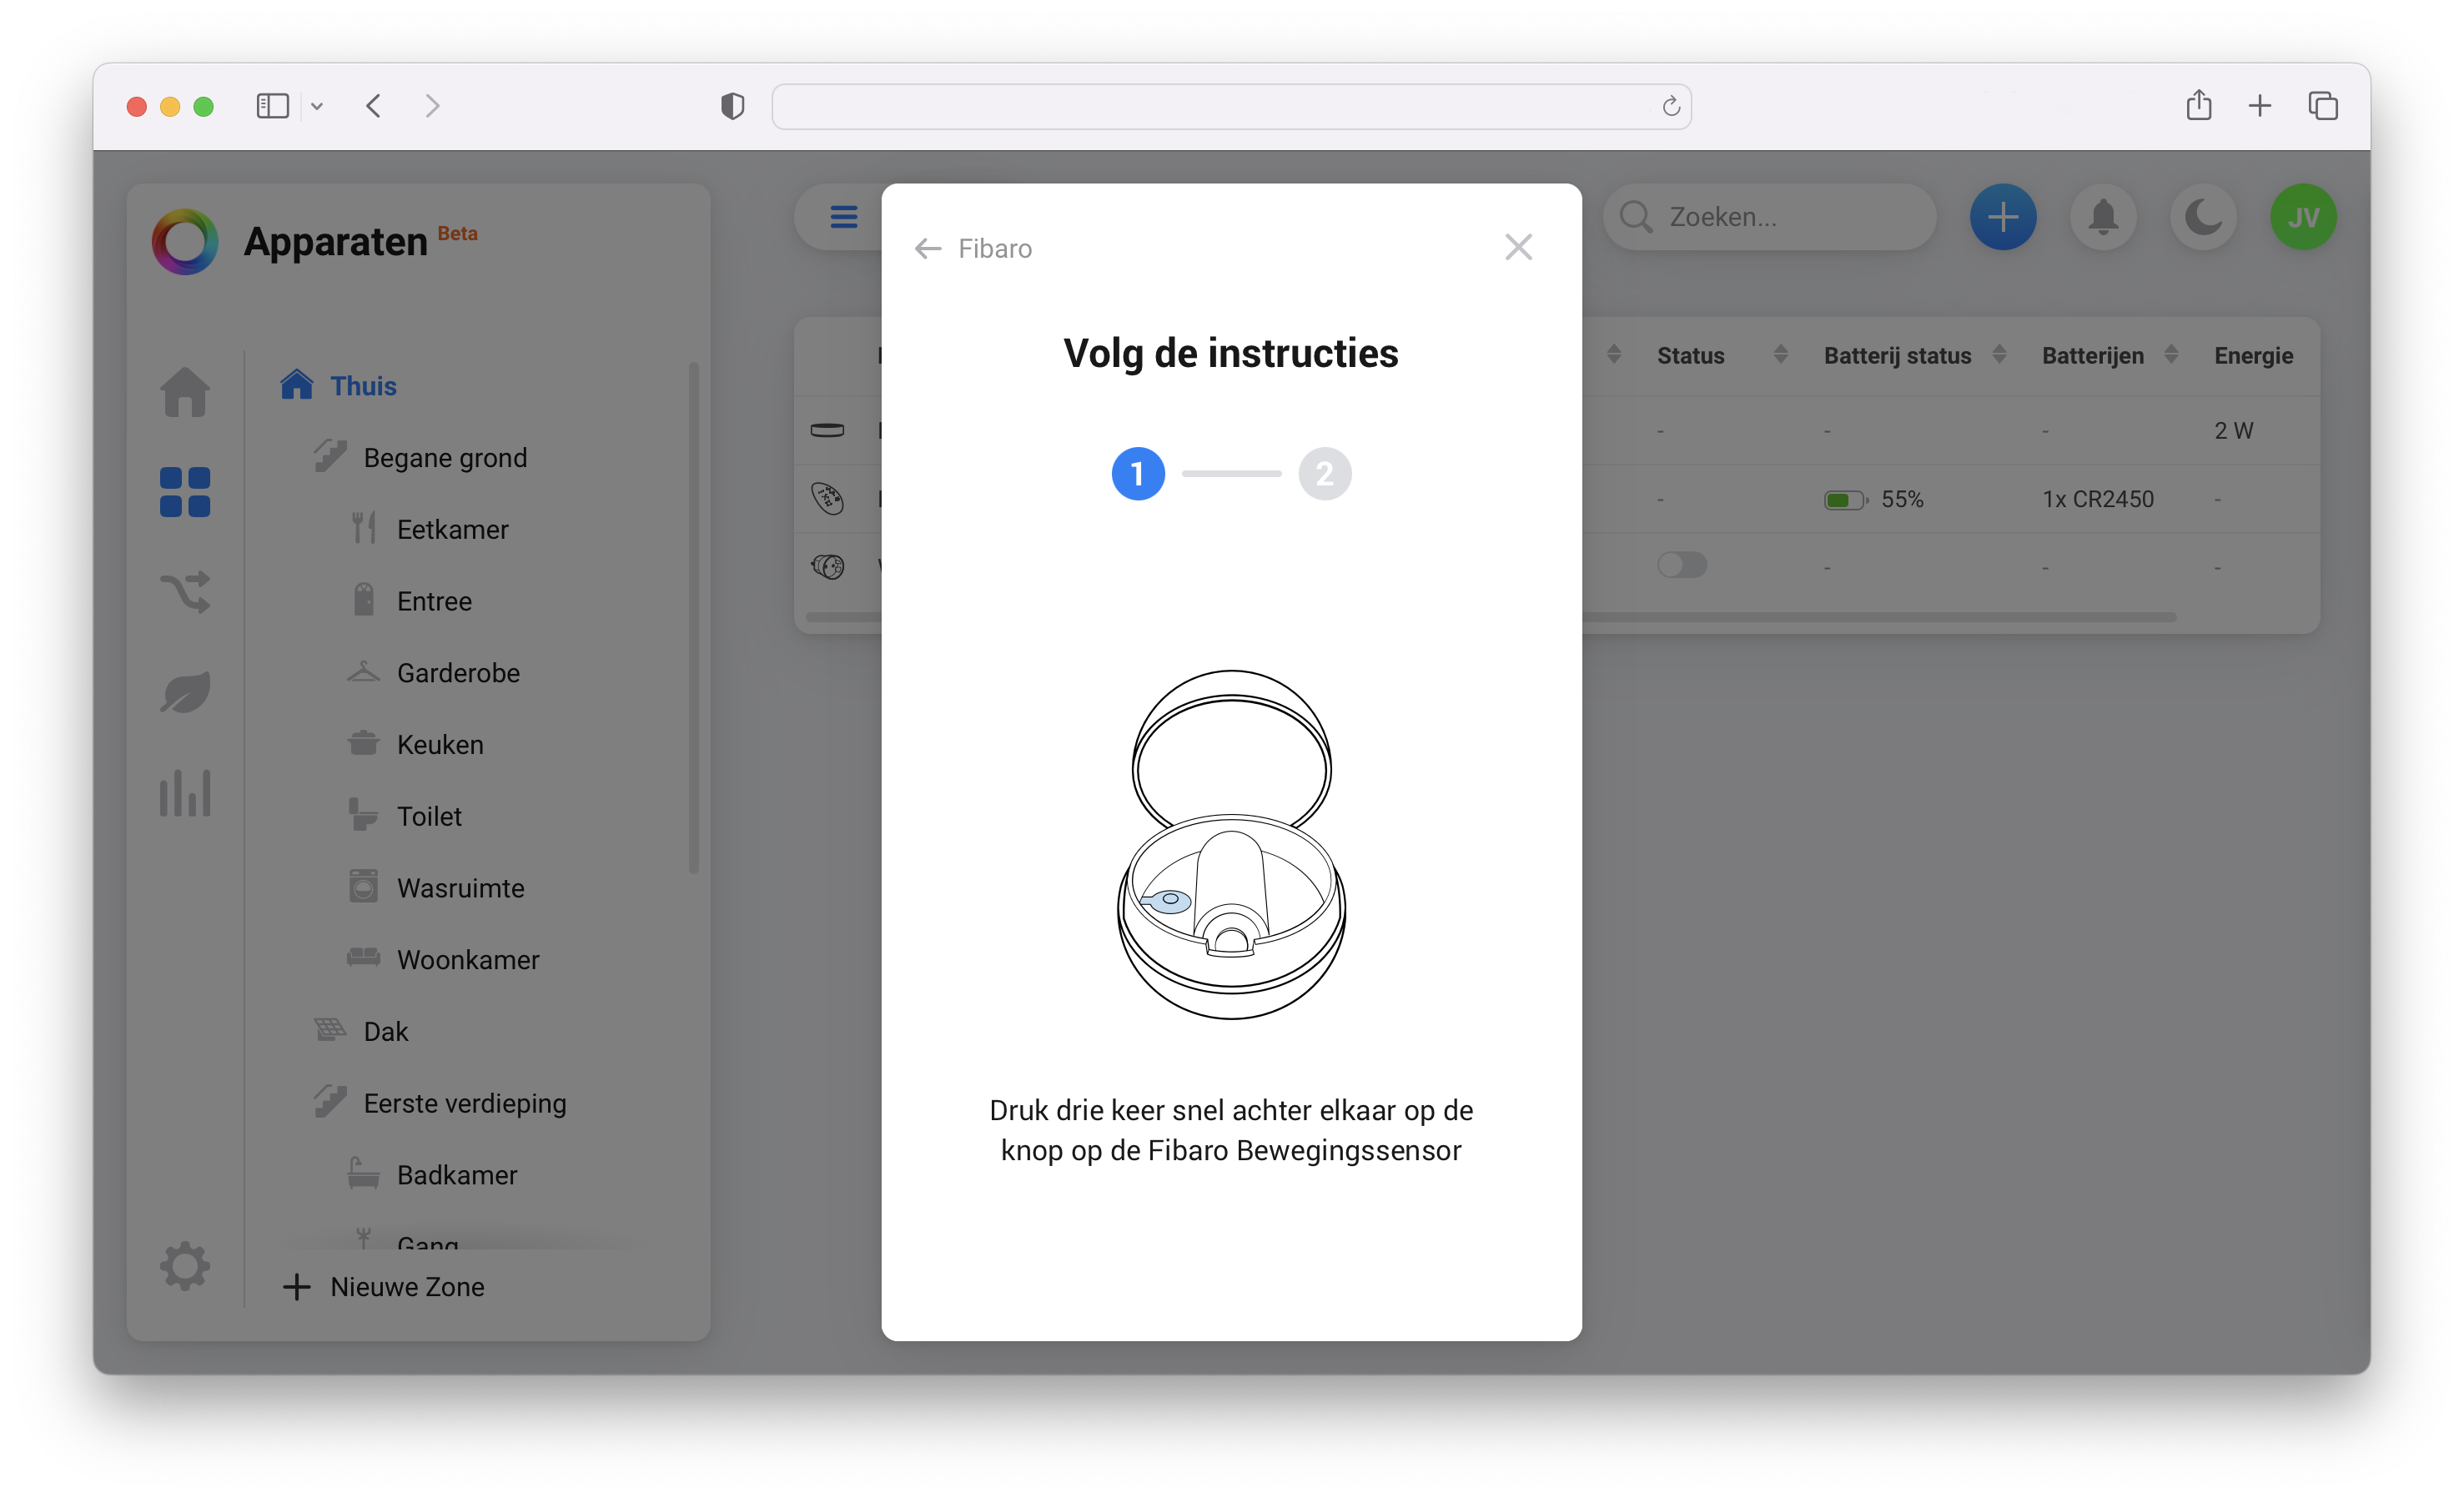Select the Badkamer zone

click(432, 1175)
